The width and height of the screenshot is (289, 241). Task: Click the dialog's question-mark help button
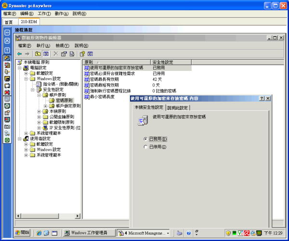[x=262, y=98]
